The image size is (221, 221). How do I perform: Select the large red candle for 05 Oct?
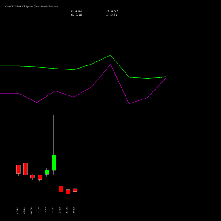point(26,169)
